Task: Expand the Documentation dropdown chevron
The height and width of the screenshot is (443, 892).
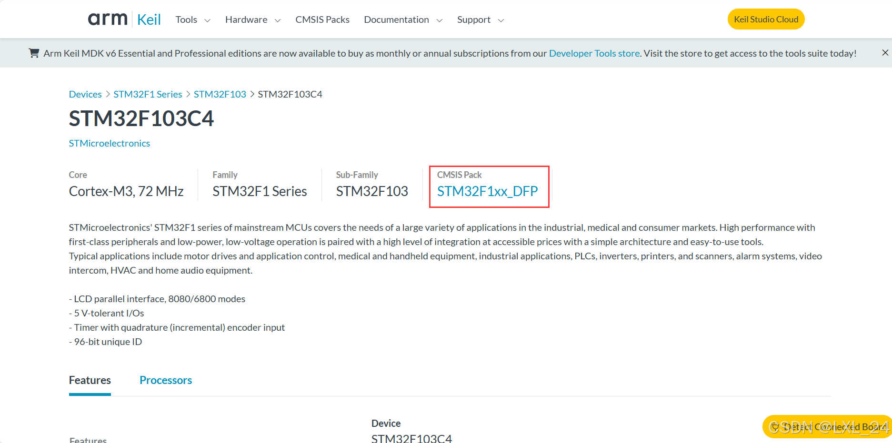Action: (440, 20)
